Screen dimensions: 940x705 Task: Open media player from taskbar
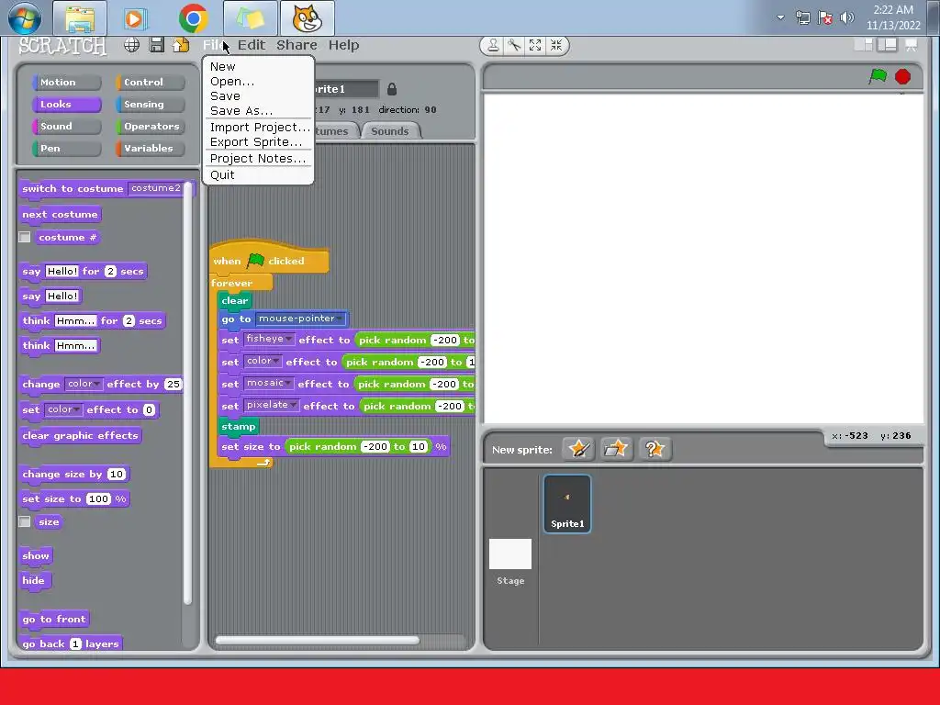136,18
